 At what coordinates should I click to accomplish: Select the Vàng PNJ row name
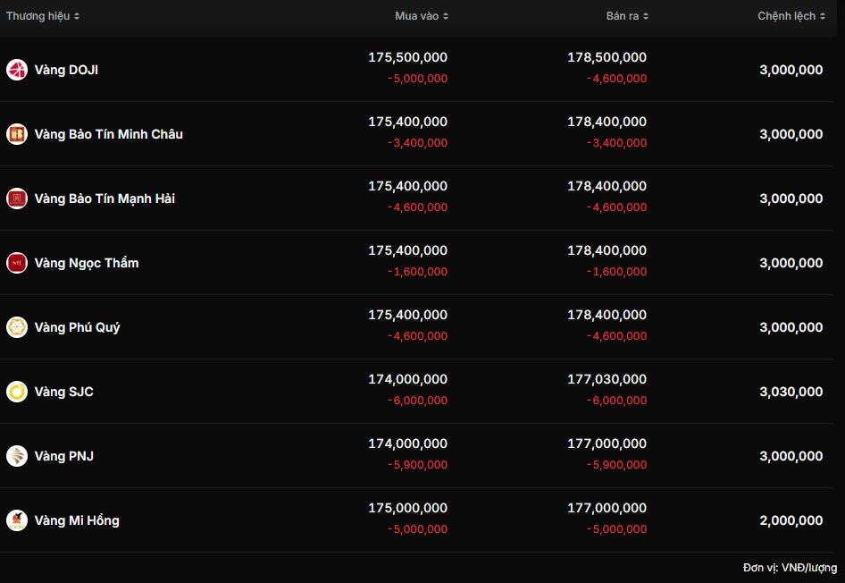click(x=64, y=456)
